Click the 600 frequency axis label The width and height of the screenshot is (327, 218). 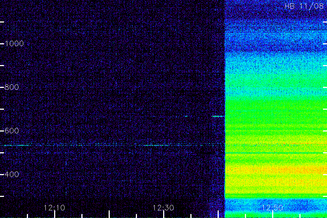tap(12, 130)
